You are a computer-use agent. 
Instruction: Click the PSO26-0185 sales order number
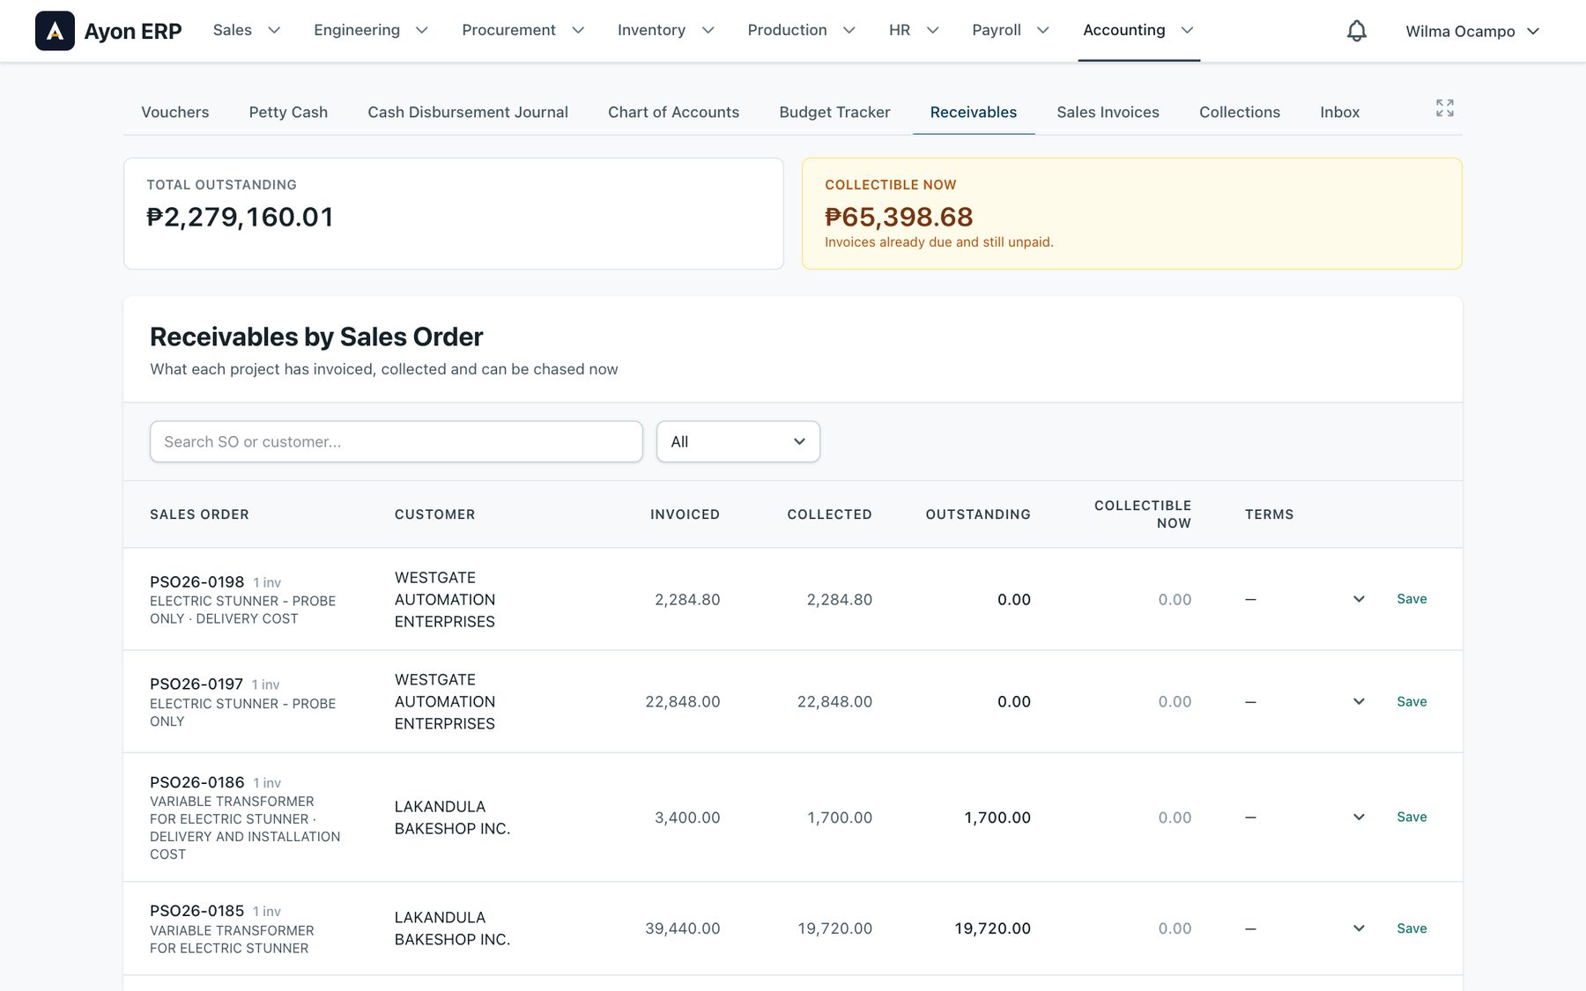click(x=196, y=911)
